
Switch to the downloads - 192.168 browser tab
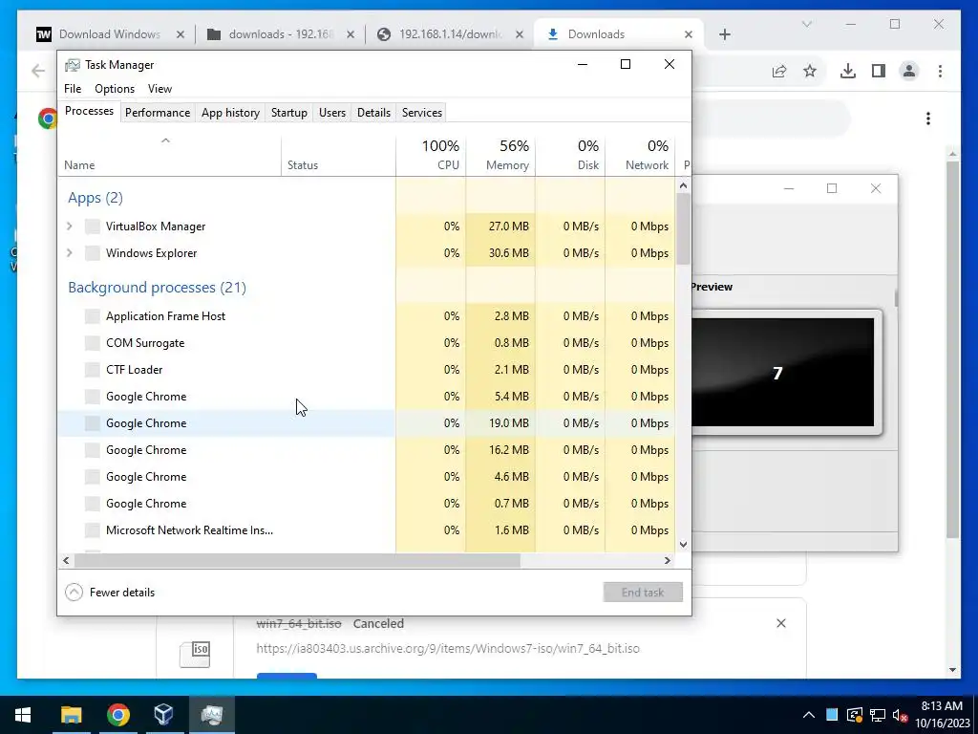(281, 34)
